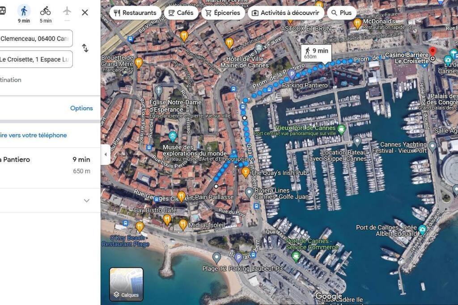Screen dimensions: 458x305
Task: Click the McDonald's restaurant pin
Action: point(357,24)
